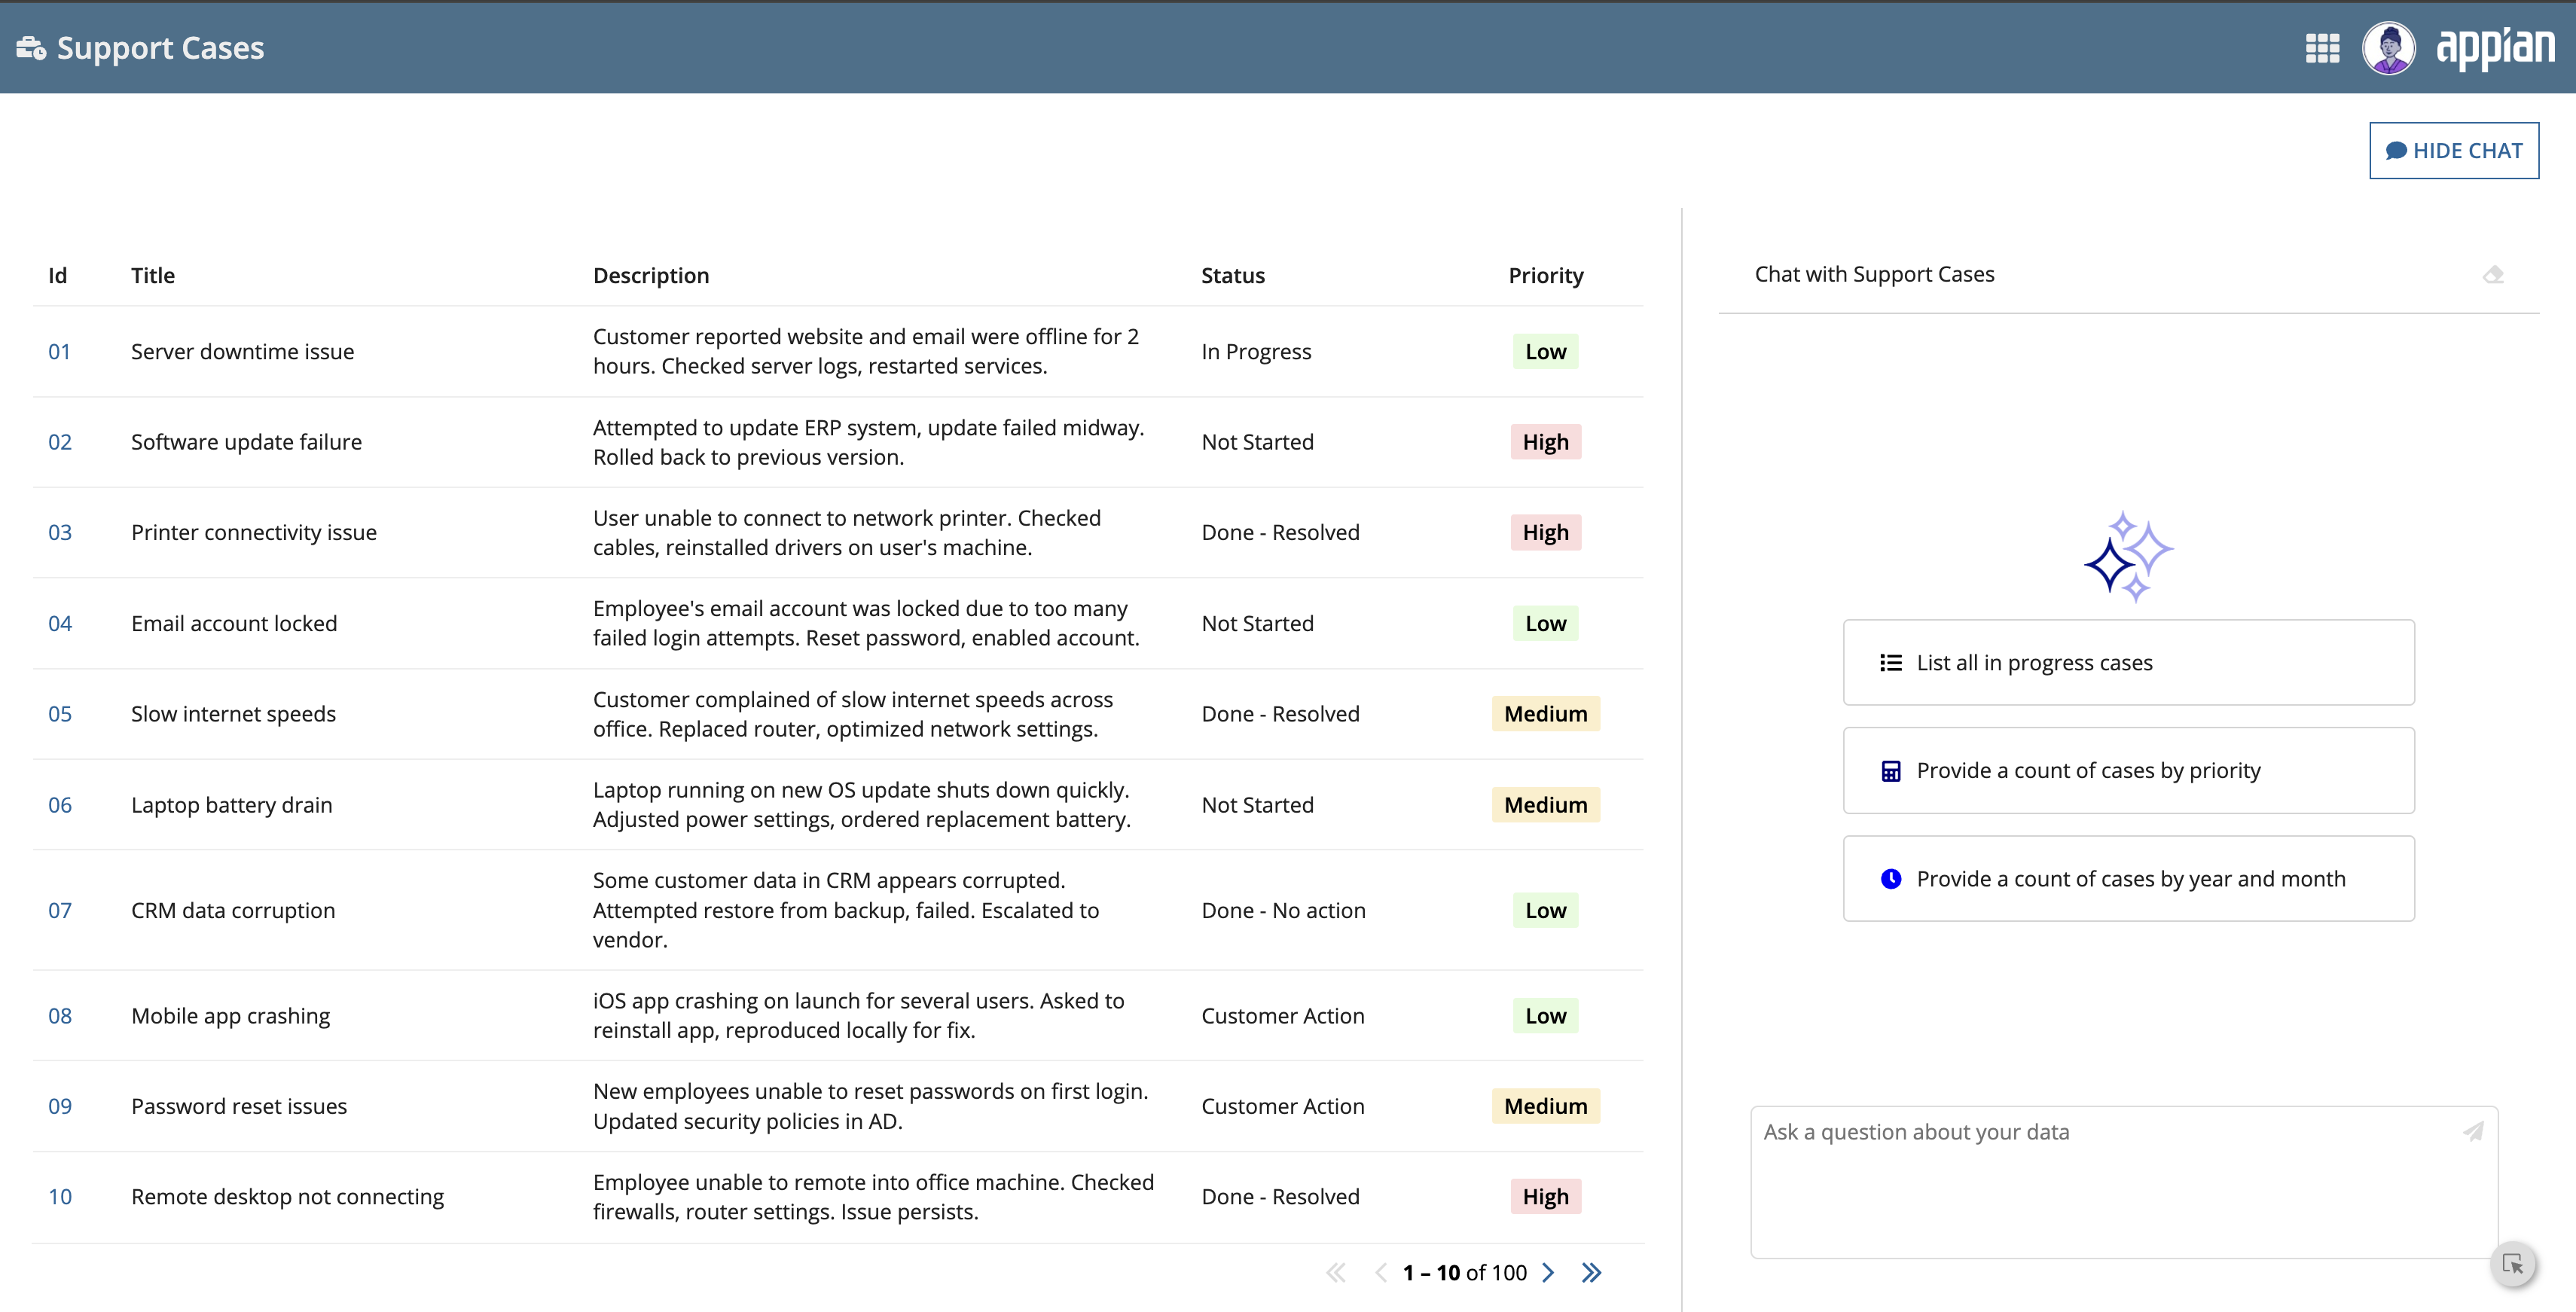Click the High priority tag for Software update failure

(x=1546, y=442)
